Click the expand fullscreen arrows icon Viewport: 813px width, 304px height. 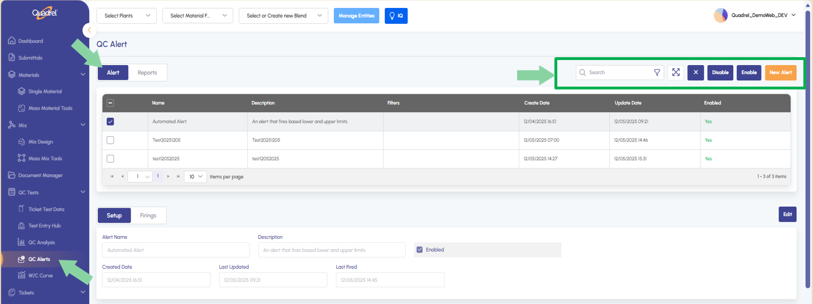click(676, 72)
